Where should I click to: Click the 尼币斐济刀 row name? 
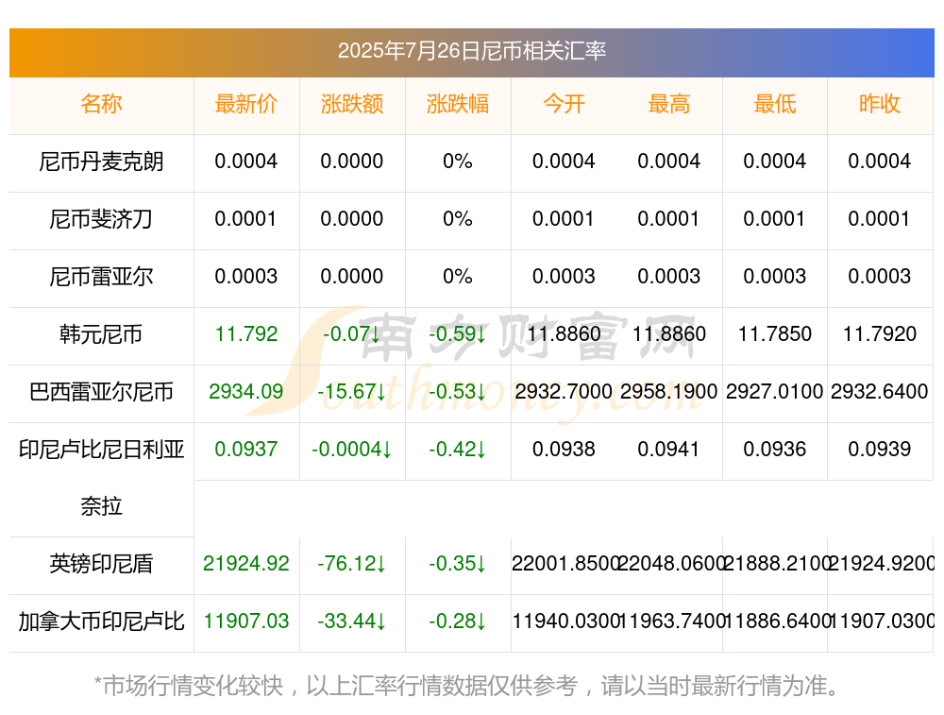pos(101,219)
